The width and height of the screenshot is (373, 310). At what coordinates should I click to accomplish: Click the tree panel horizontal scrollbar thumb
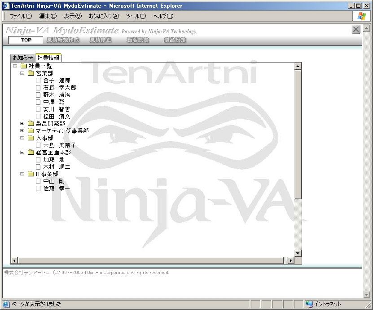coord(151,261)
